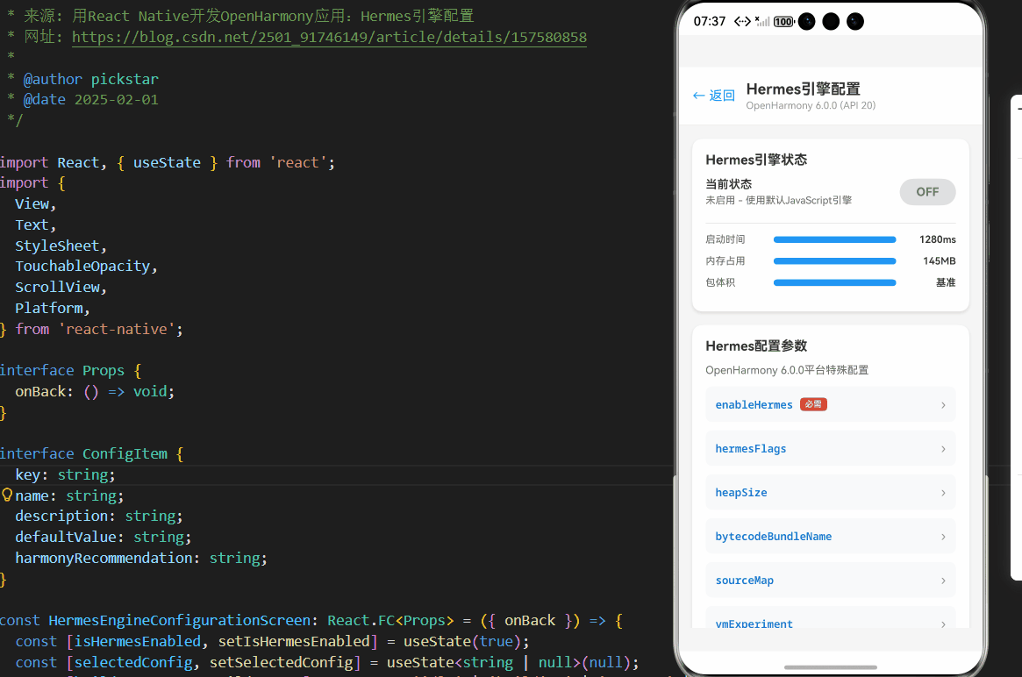Image resolution: width=1022 pixels, height=677 pixels.
Task: Click the 启动时间 progress bar
Action: [834, 239]
